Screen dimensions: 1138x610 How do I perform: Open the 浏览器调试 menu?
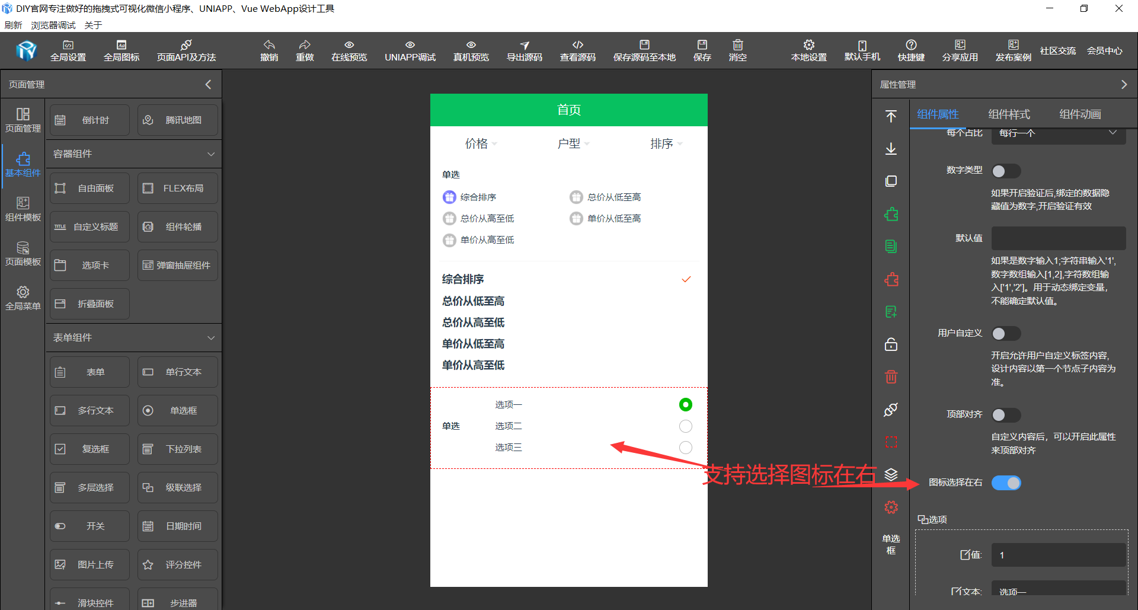pyautogui.click(x=53, y=25)
